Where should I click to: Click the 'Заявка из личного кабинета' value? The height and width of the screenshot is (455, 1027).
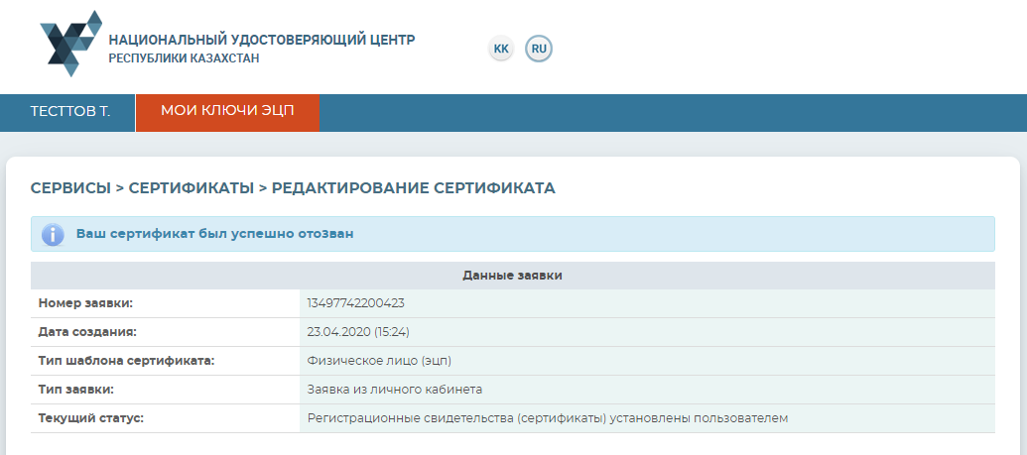coord(395,390)
